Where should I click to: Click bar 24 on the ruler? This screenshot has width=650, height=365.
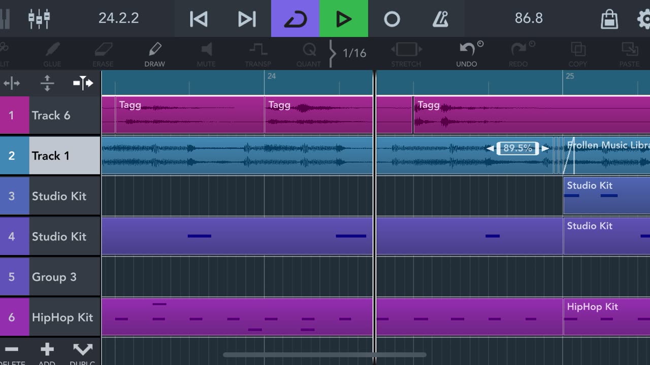point(271,77)
